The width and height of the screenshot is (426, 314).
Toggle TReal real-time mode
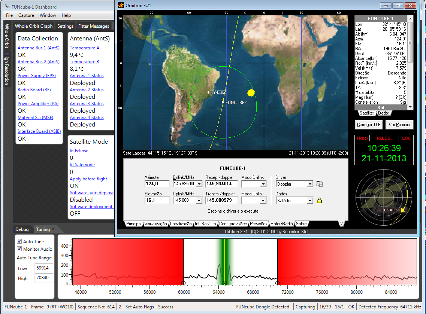[x=362, y=138]
